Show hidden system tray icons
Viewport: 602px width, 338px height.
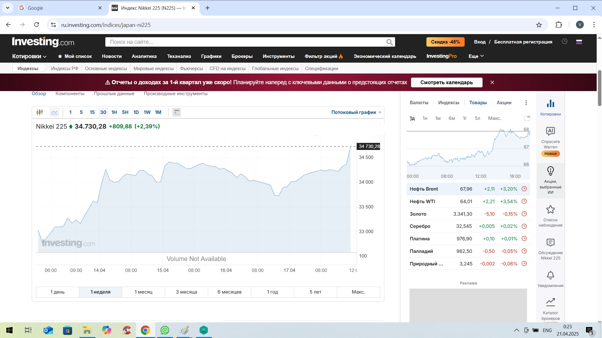tap(516, 330)
